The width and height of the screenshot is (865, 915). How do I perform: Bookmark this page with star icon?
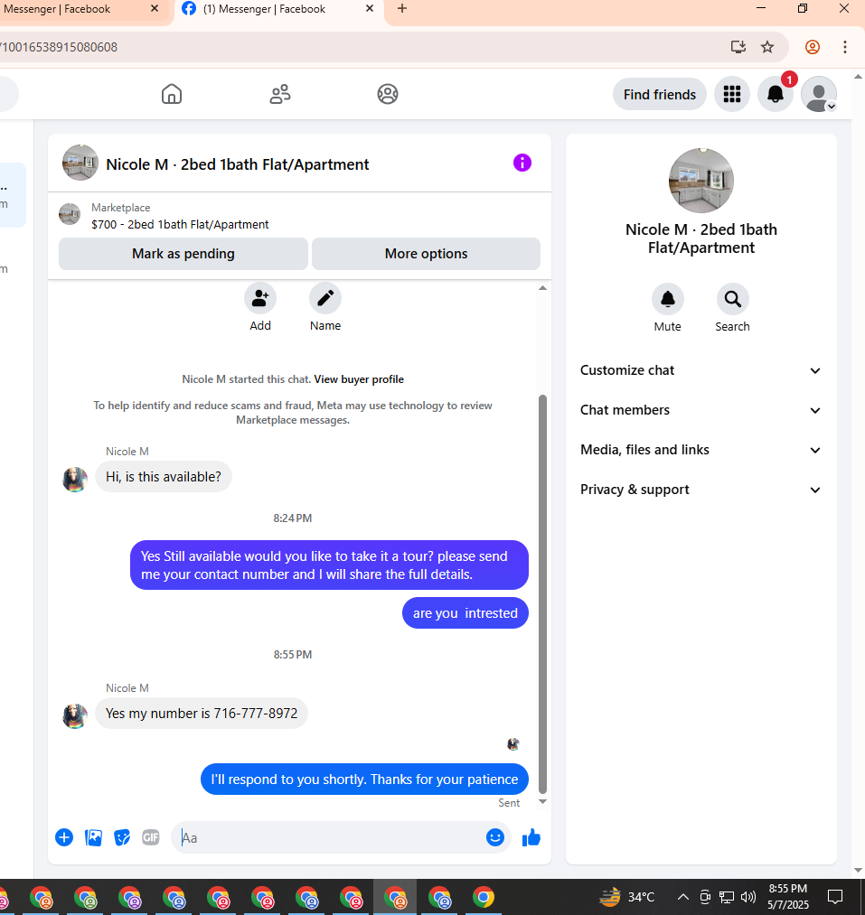pyautogui.click(x=767, y=47)
